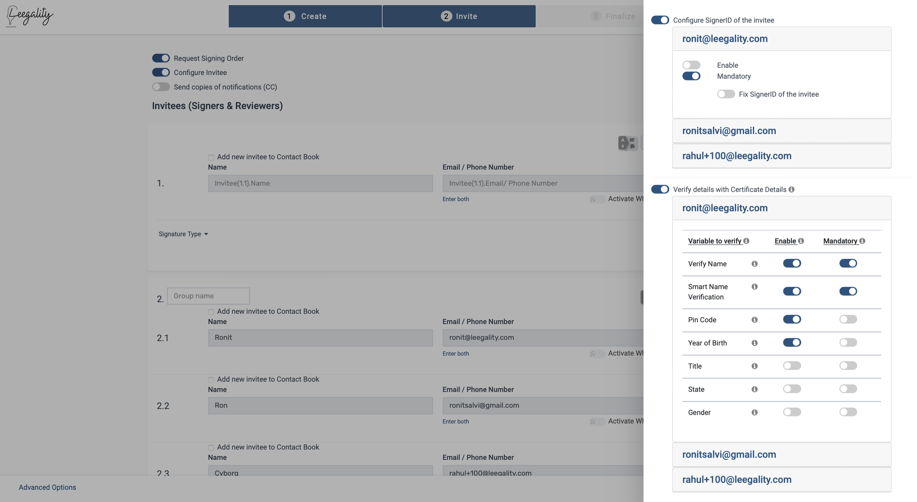Click info icon beside Pin Code
Viewport: 917px width, 502px height.
click(x=754, y=320)
